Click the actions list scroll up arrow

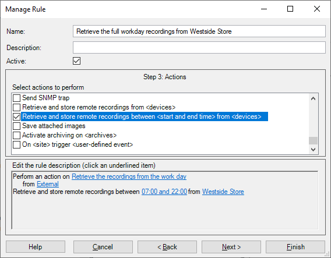pyautogui.click(x=314, y=98)
